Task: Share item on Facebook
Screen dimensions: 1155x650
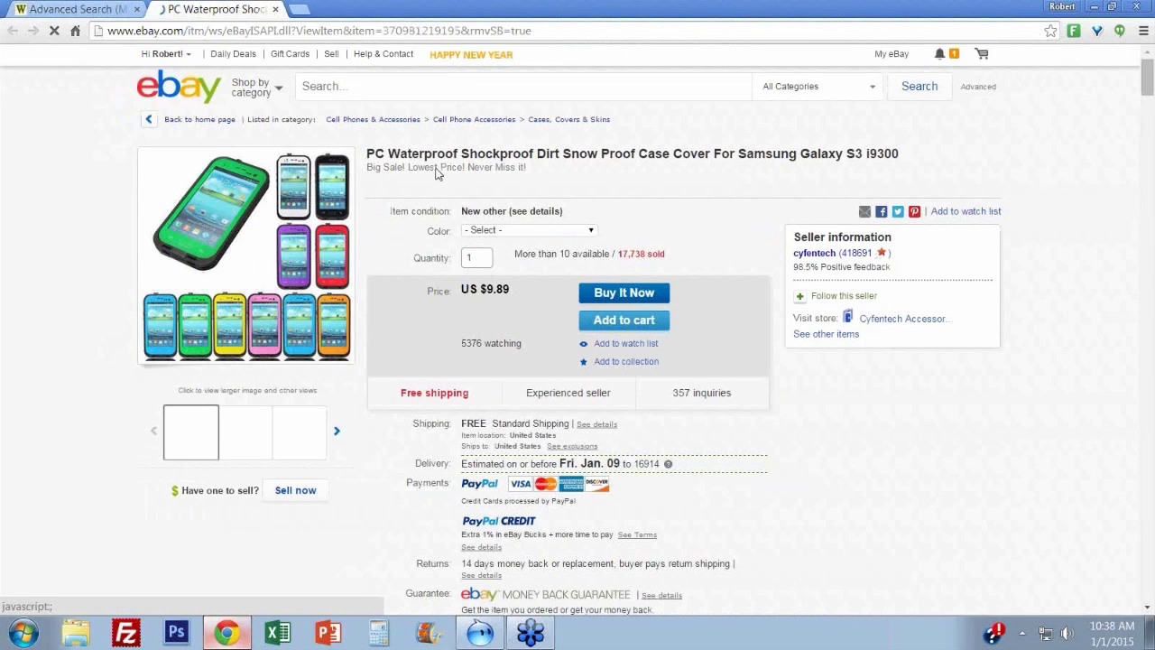Action: point(882,211)
